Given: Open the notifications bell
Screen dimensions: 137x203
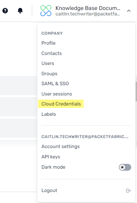Looking at the screenshot, I should click(x=20, y=11).
